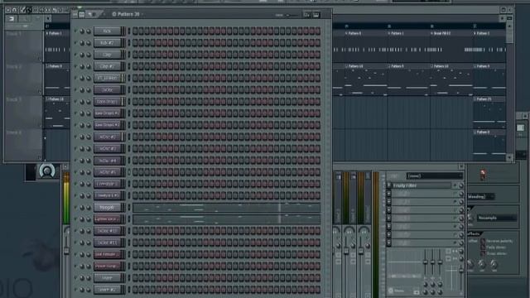Select the Fruity Filter effect slot
This screenshot has width=530, height=298.
(422, 185)
